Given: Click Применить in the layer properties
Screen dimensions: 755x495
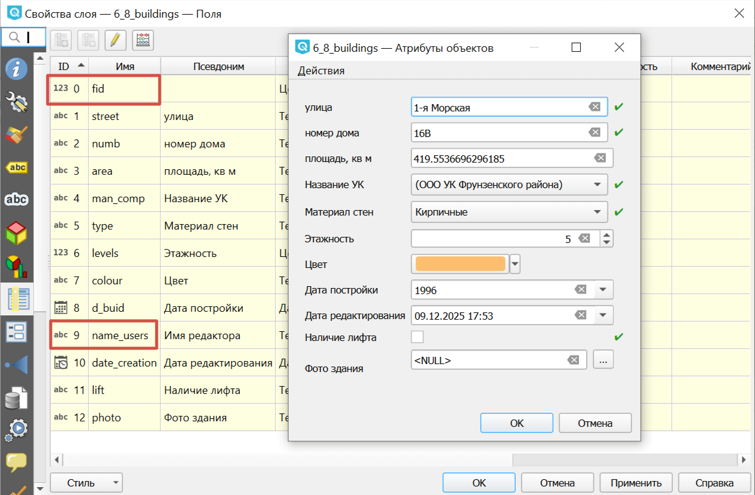Looking at the screenshot, I should pos(635,483).
